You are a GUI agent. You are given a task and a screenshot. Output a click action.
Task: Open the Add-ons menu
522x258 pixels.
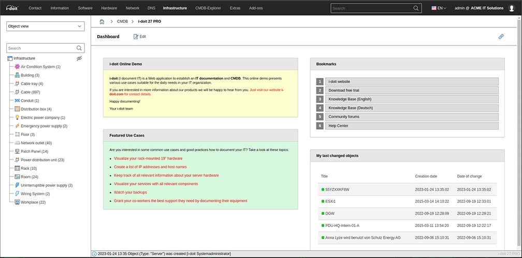(x=256, y=8)
